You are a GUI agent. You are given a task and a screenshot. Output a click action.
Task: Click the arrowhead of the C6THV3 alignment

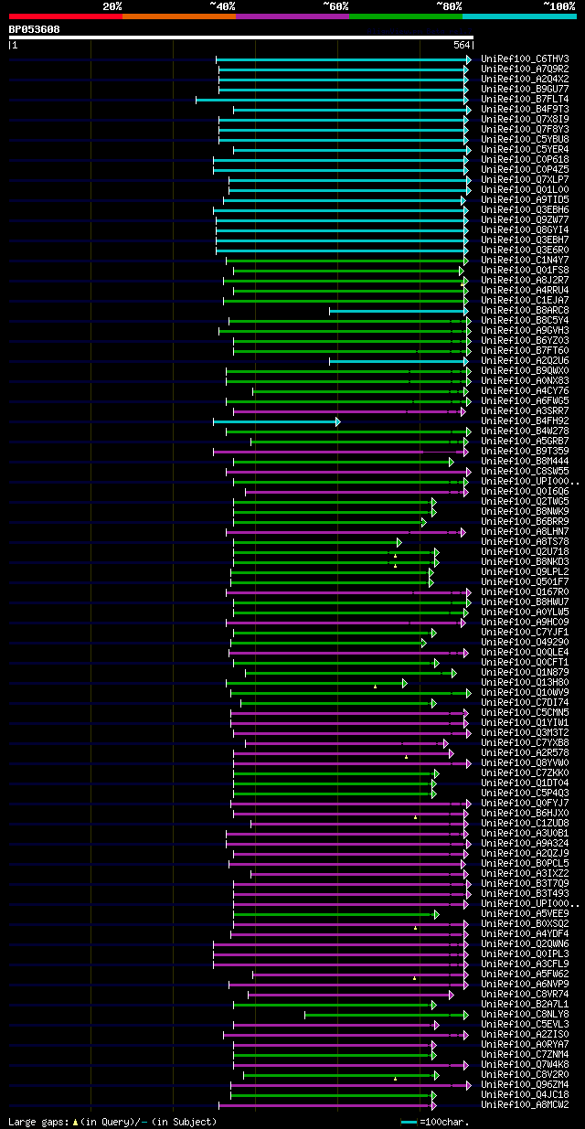click(469, 59)
